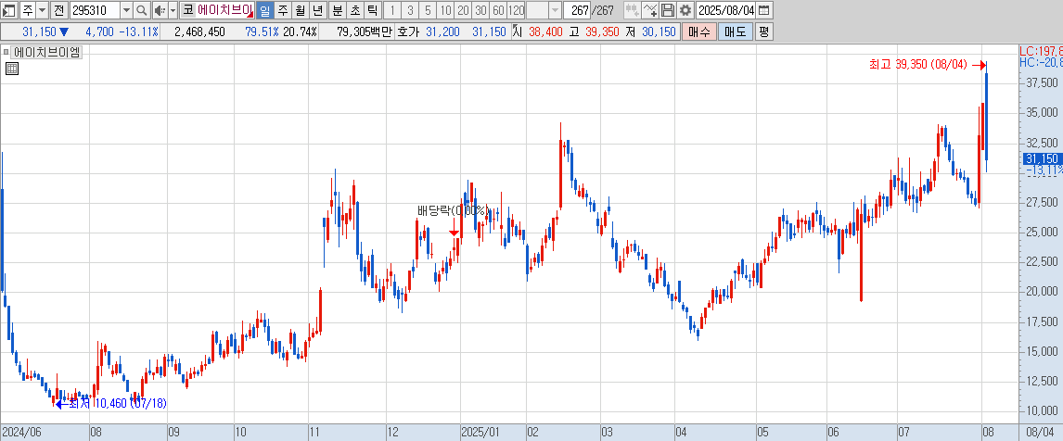Open chart settings gear icon
Screen dimensions: 1063x441
[685, 10]
